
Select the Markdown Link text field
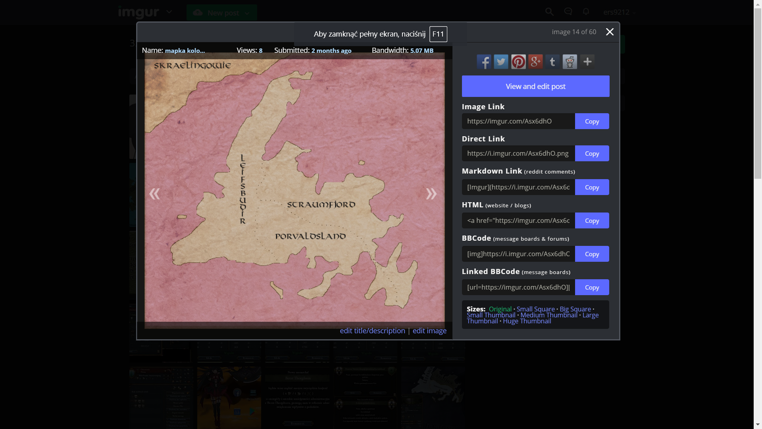point(518,187)
